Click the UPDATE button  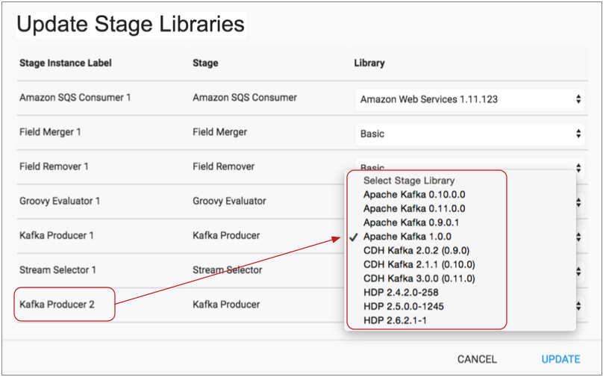[560, 359]
